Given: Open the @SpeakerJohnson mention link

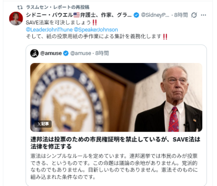Looking at the screenshot, I should click(x=96, y=30).
